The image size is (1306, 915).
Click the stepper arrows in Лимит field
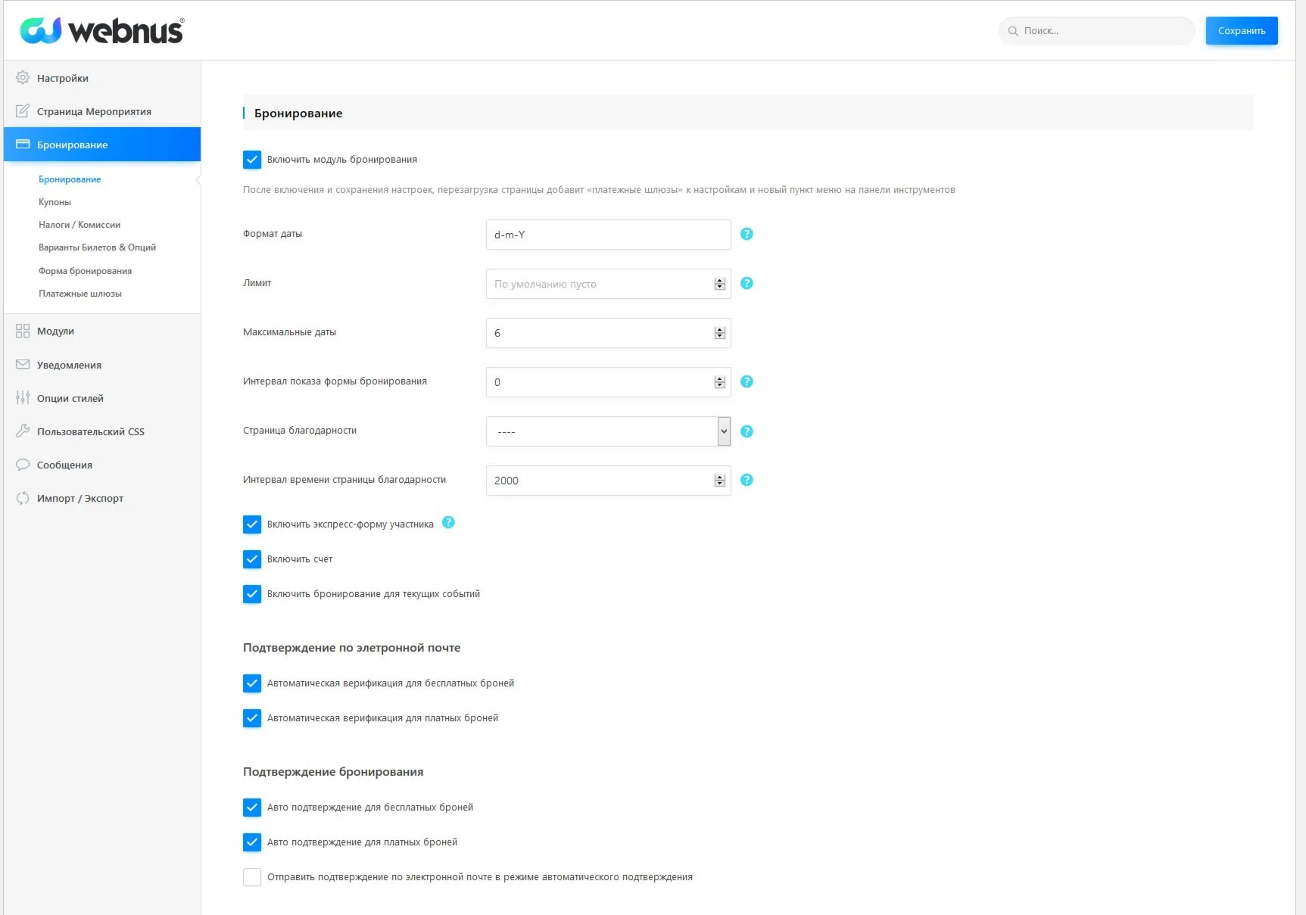719,284
